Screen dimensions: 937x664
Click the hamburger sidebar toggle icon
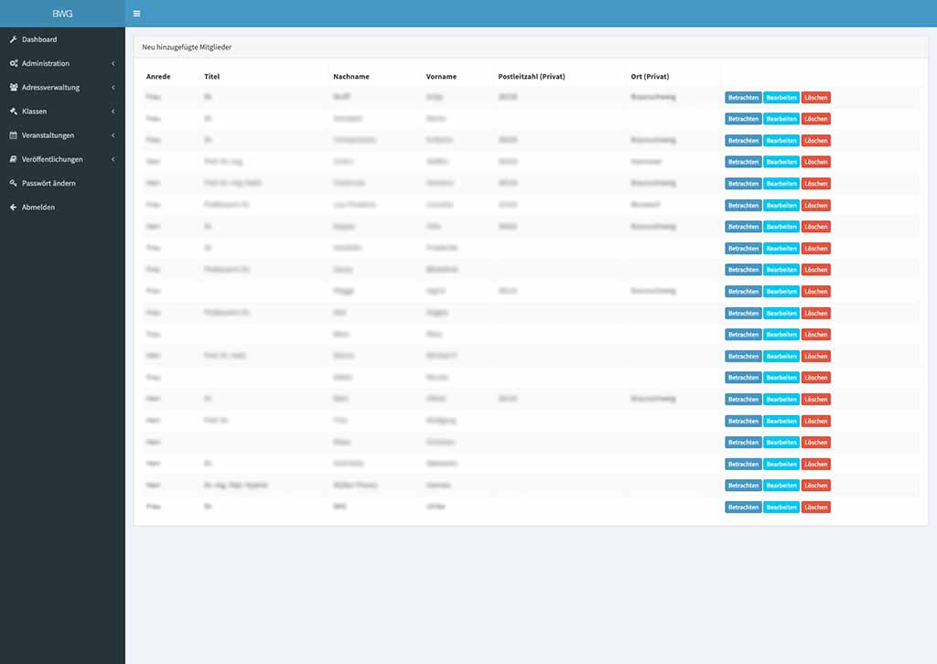[x=136, y=14]
